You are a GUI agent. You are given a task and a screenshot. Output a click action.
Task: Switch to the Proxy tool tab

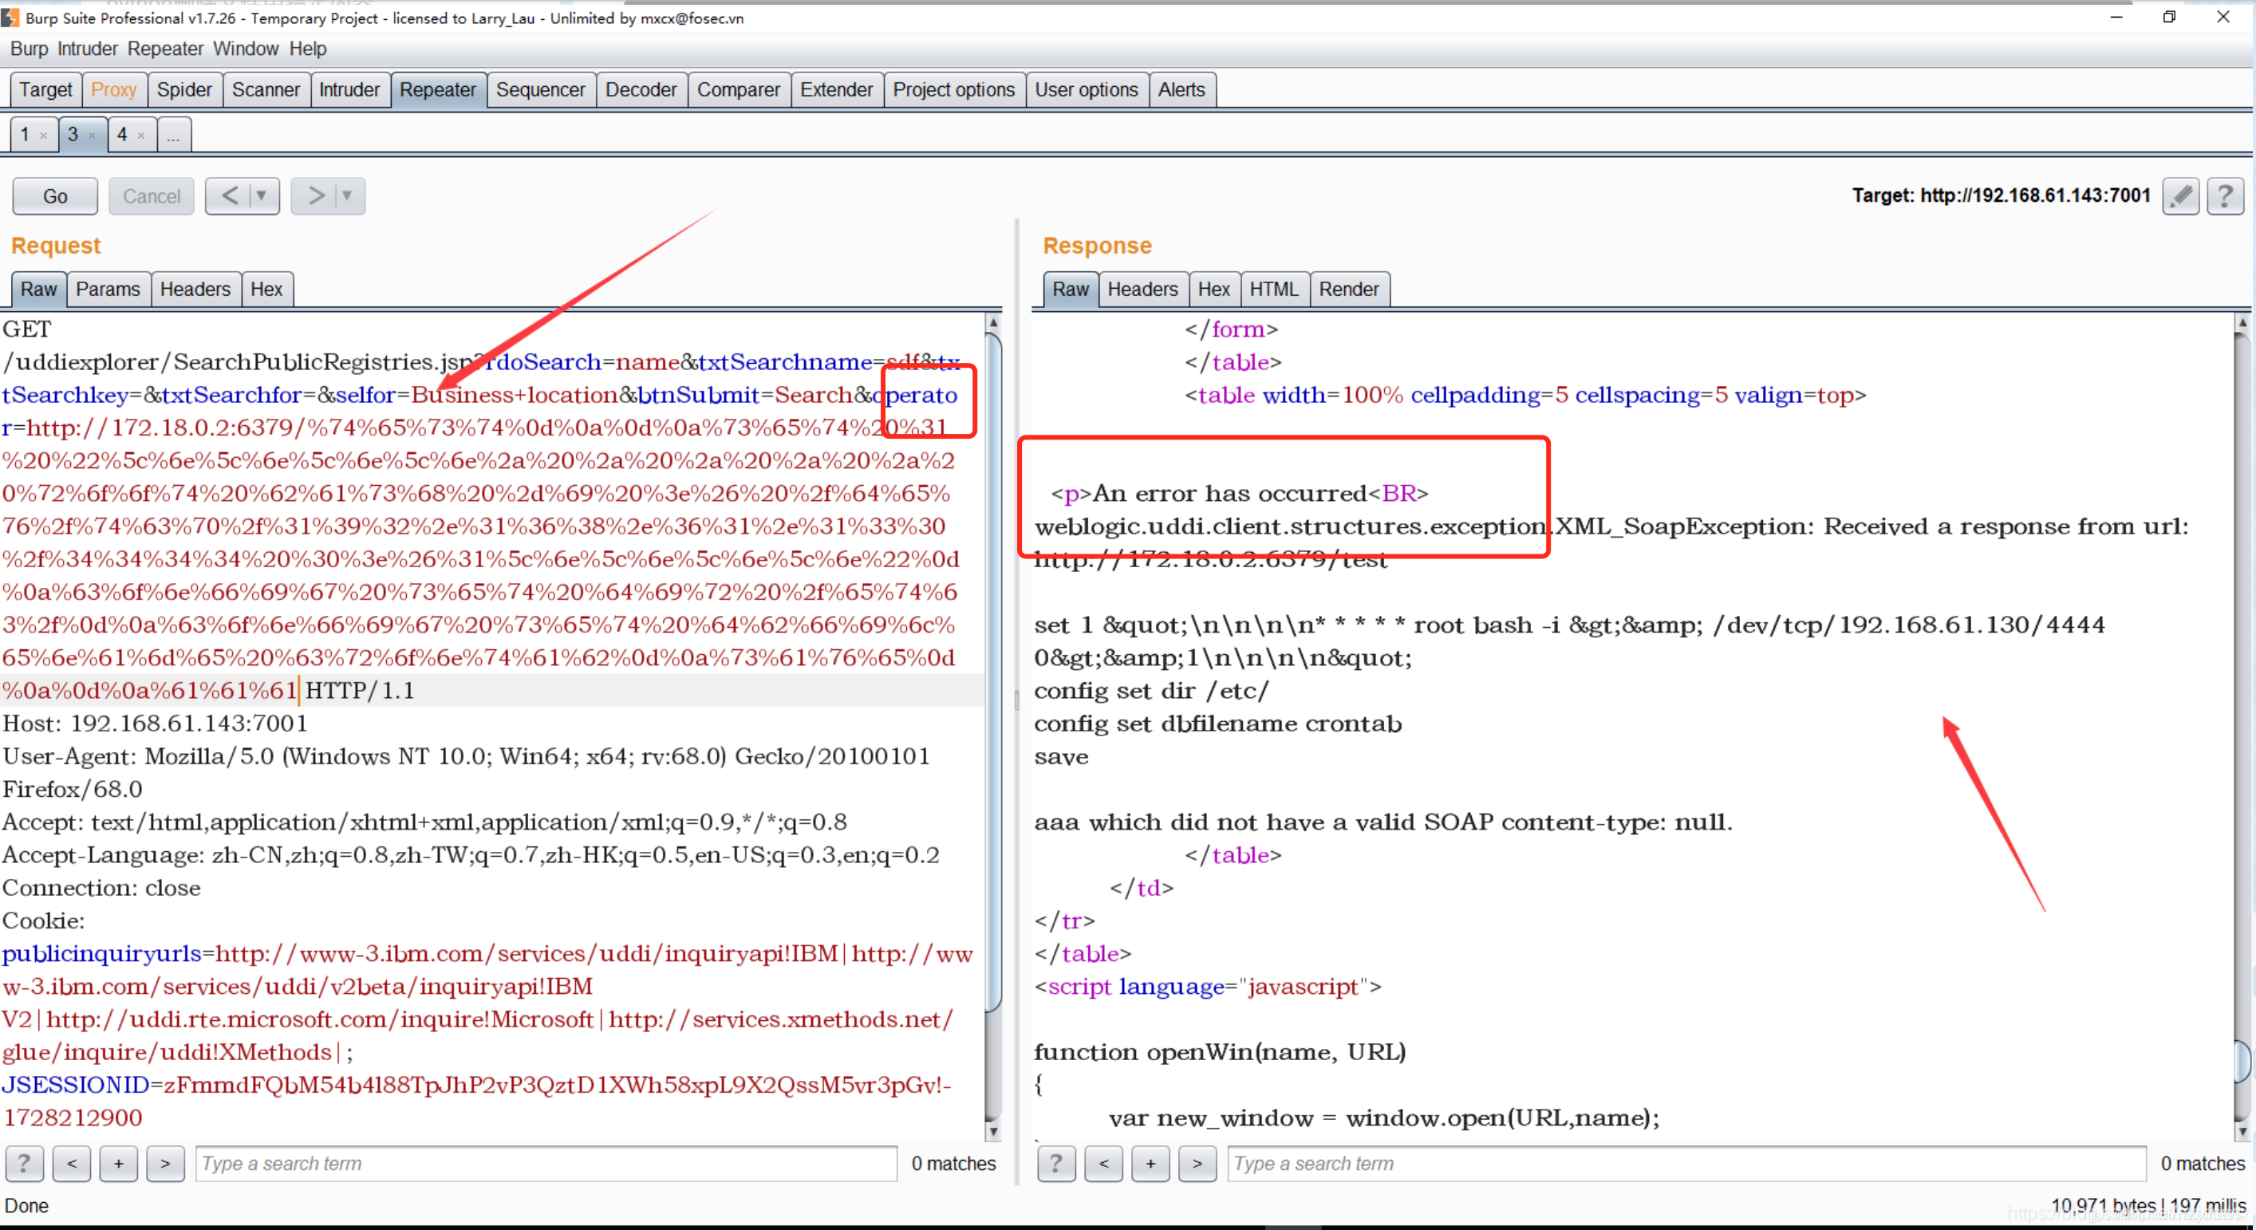pyautogui.click(x=114, y=89)
